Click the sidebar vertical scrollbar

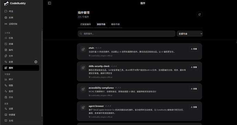click(x=42, y=73)
